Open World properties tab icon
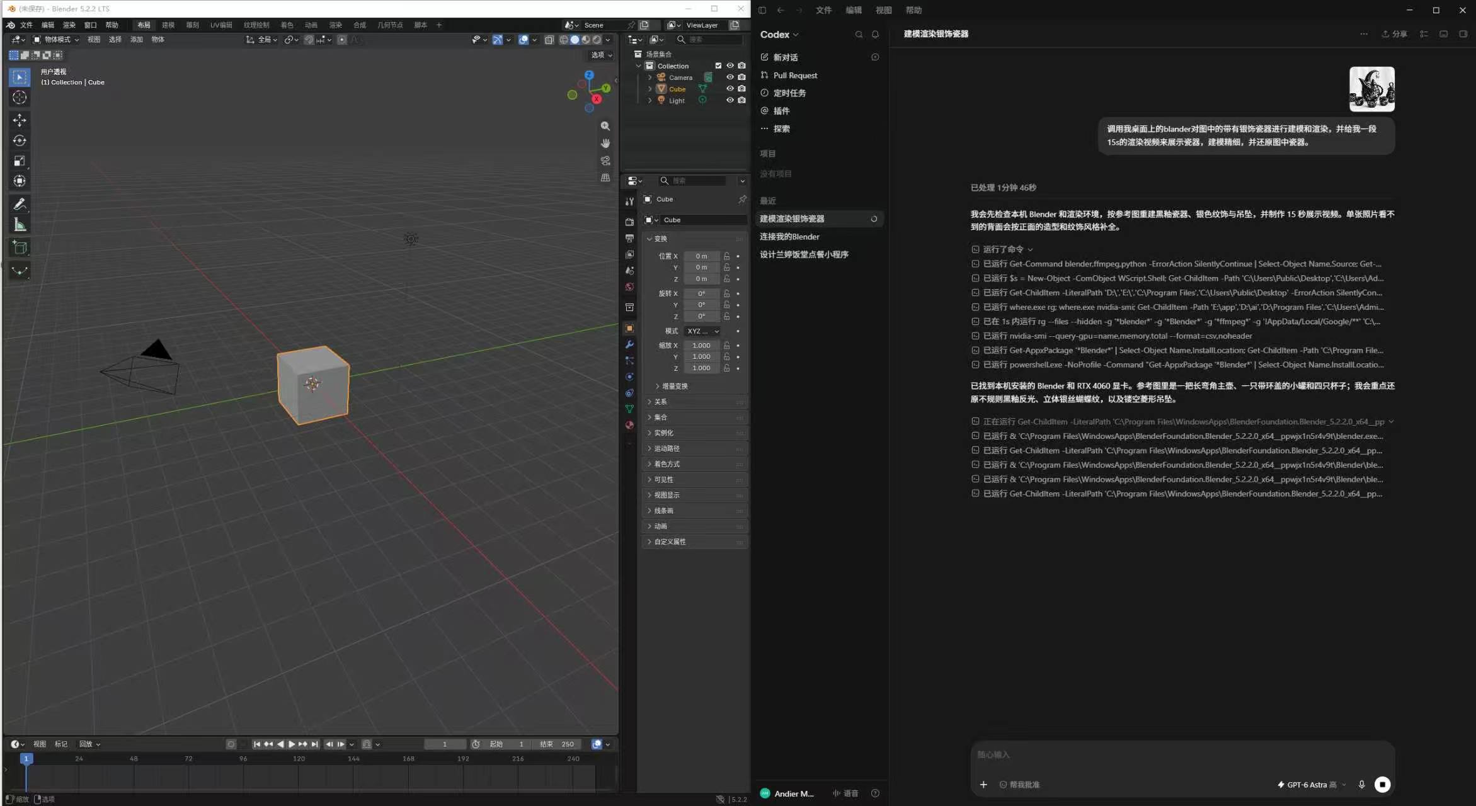The height and width of the screenshot is (806, 1476). coord(629,287)
